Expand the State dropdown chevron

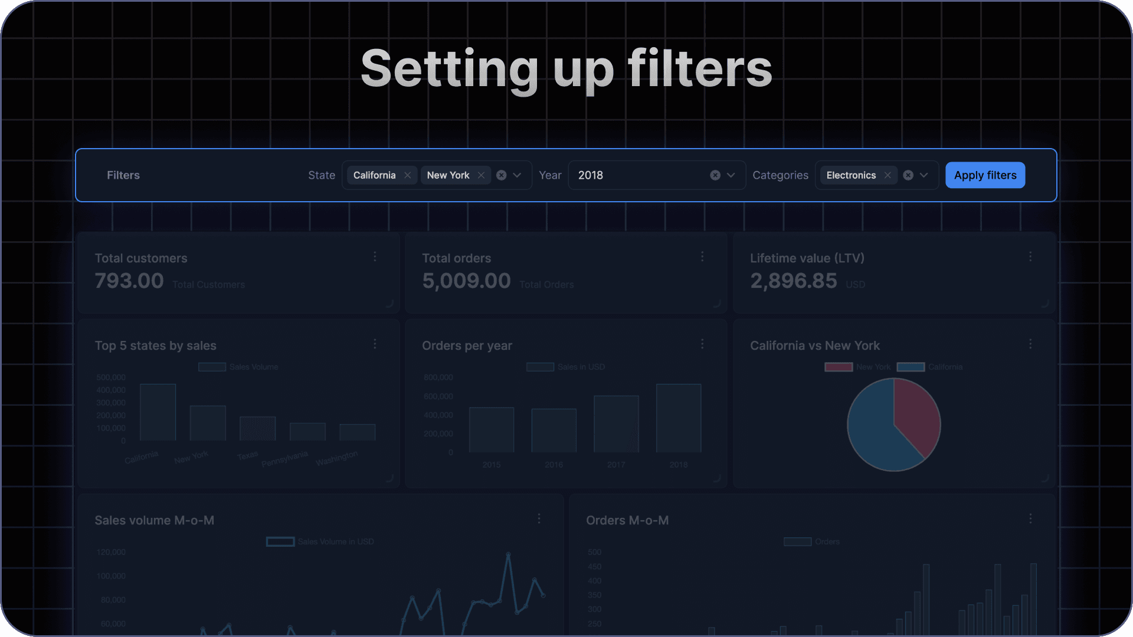coord(517,175)
